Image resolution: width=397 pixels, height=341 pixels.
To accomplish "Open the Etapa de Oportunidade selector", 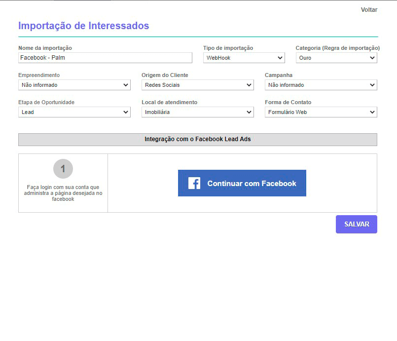I will pos(74,112).
